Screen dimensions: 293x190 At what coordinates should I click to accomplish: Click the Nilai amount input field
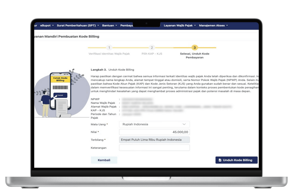tap(154, 132)
